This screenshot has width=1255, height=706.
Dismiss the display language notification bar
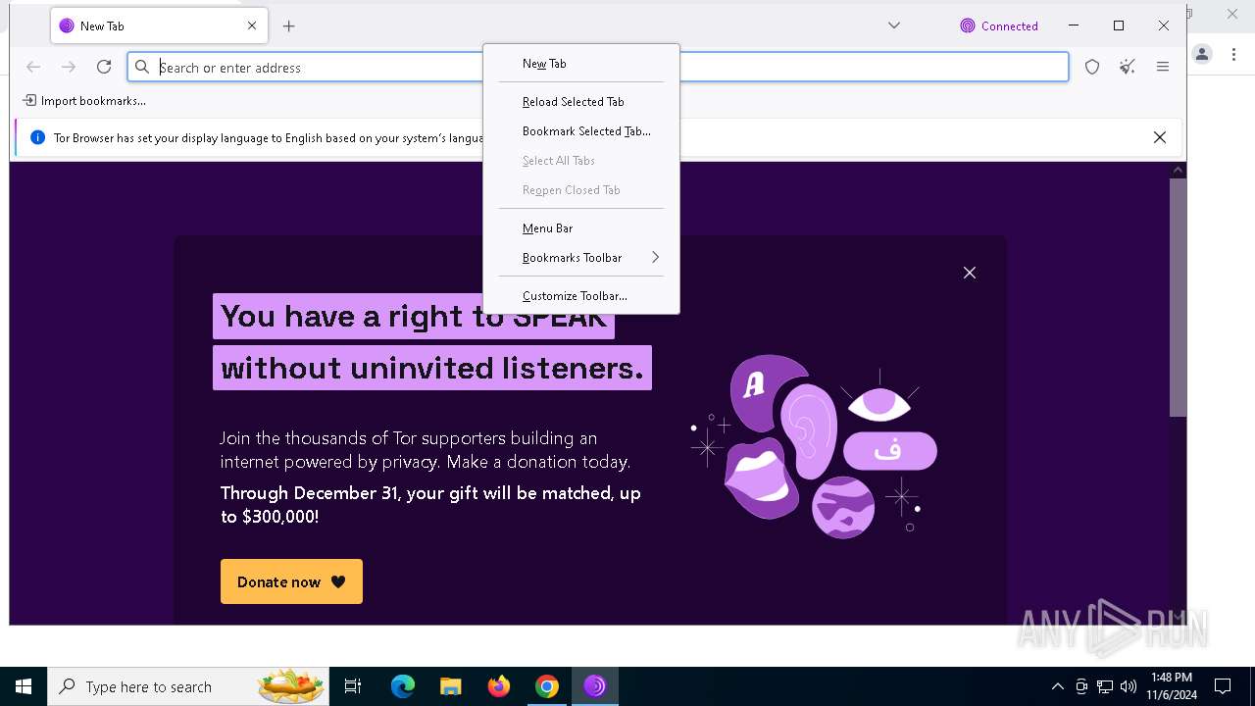[1160, 137]
